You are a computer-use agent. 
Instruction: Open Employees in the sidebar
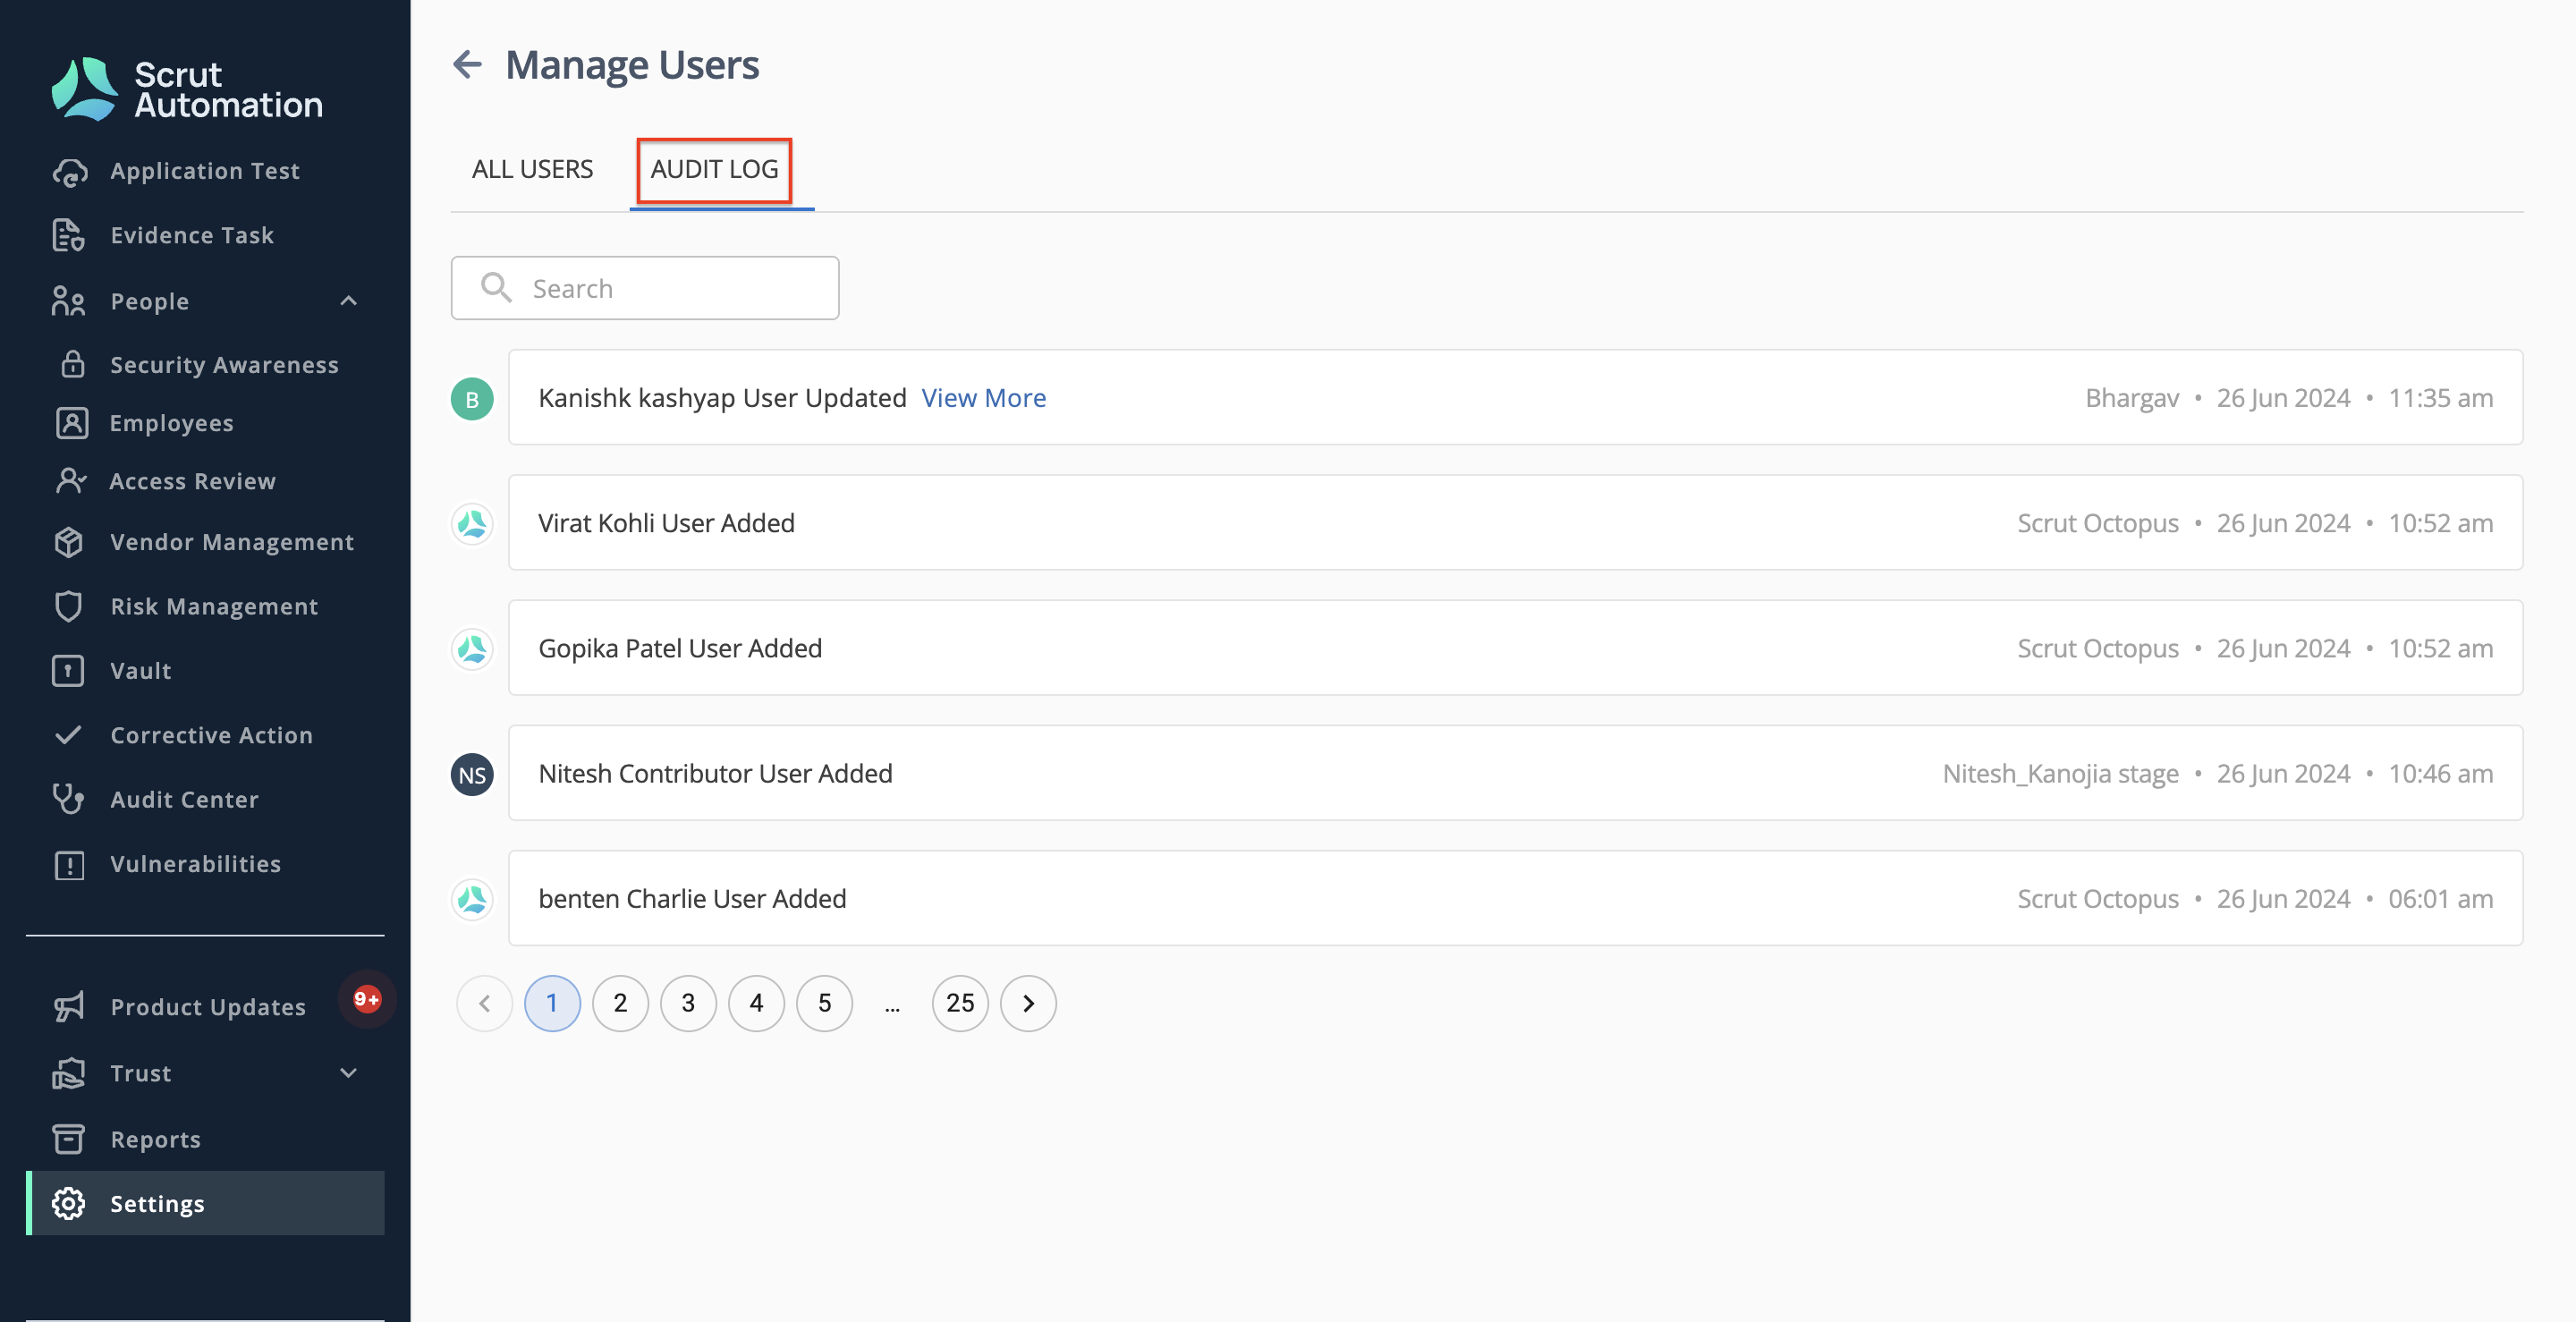click(x=171, y=423)
